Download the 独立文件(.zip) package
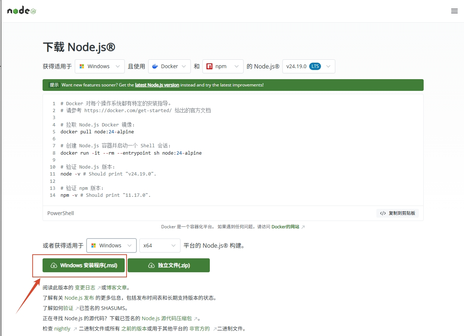 point(169,265)
